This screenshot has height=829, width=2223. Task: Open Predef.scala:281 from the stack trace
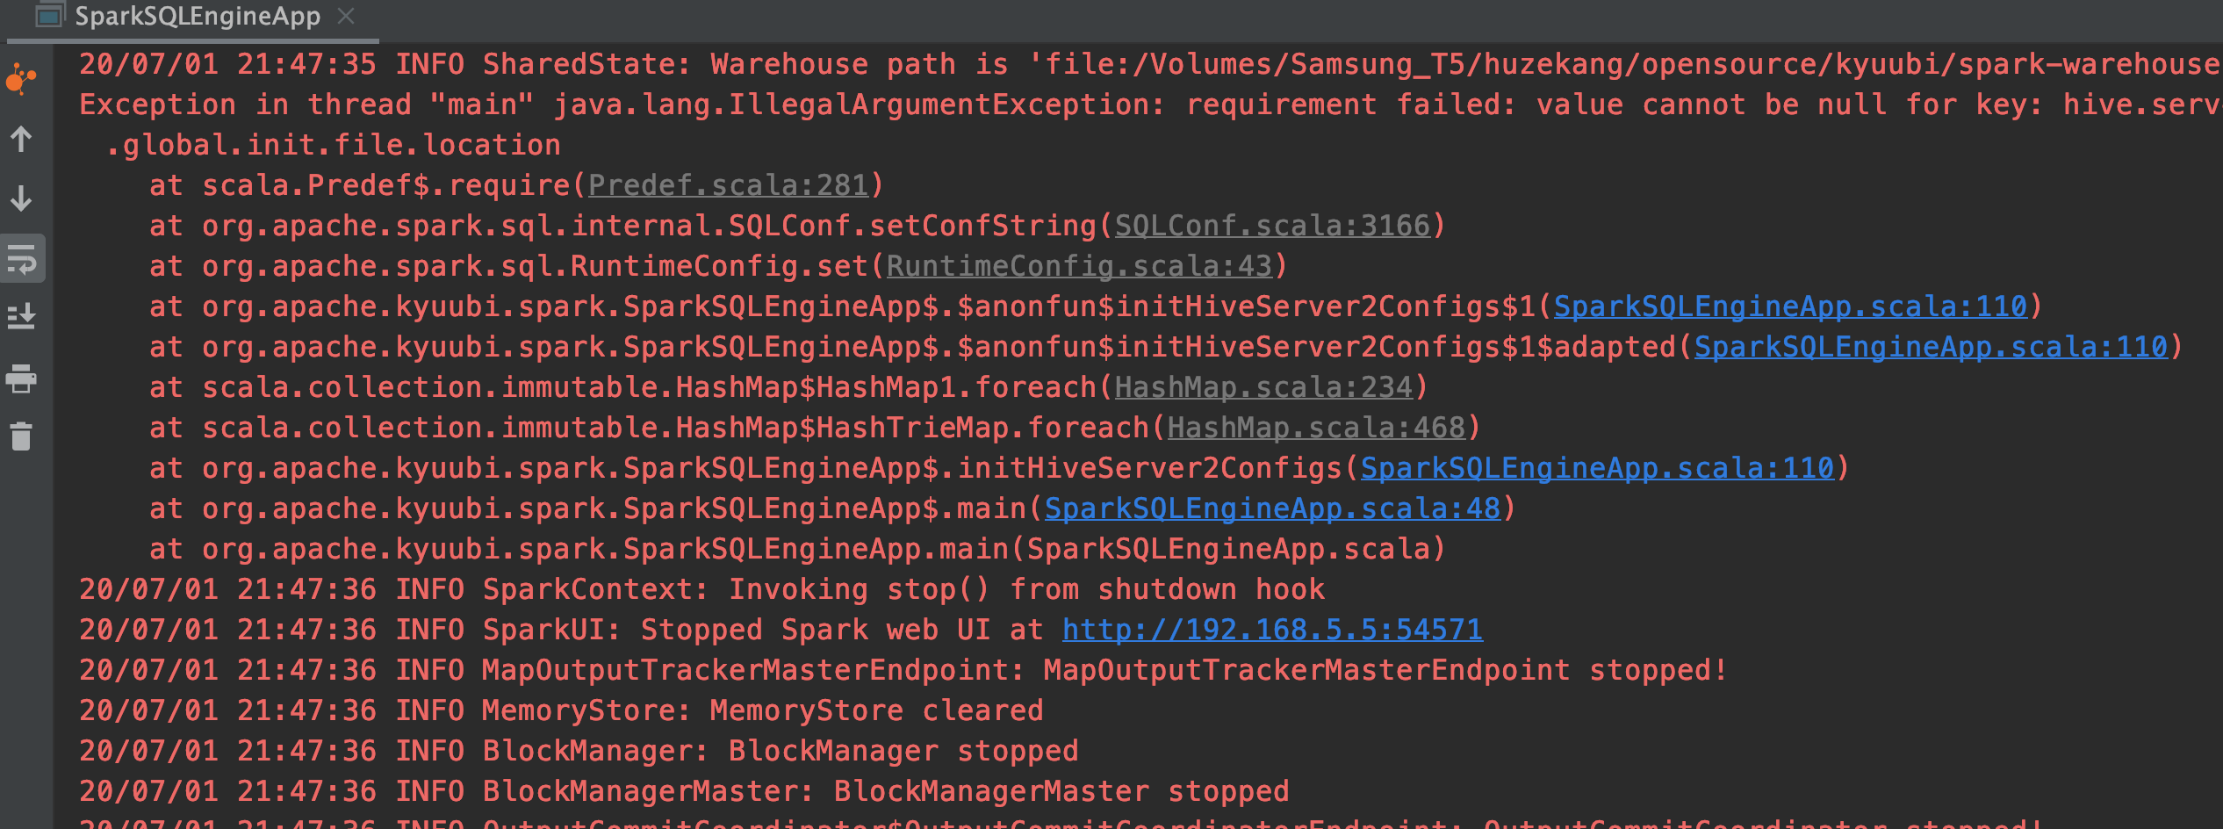point(727,184)
